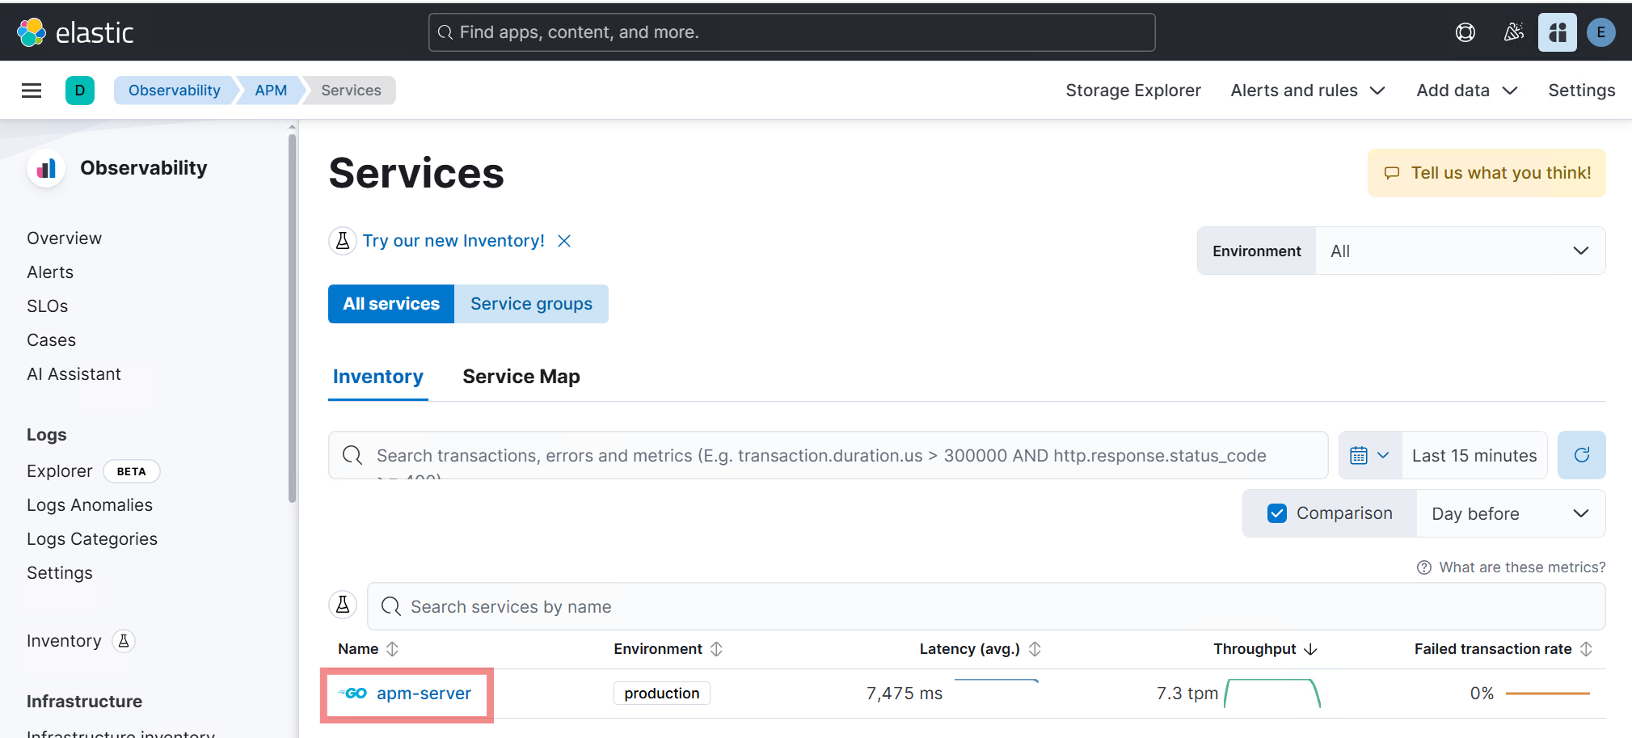
Task: Open the calendar quick date menu
Action: 1369,455
